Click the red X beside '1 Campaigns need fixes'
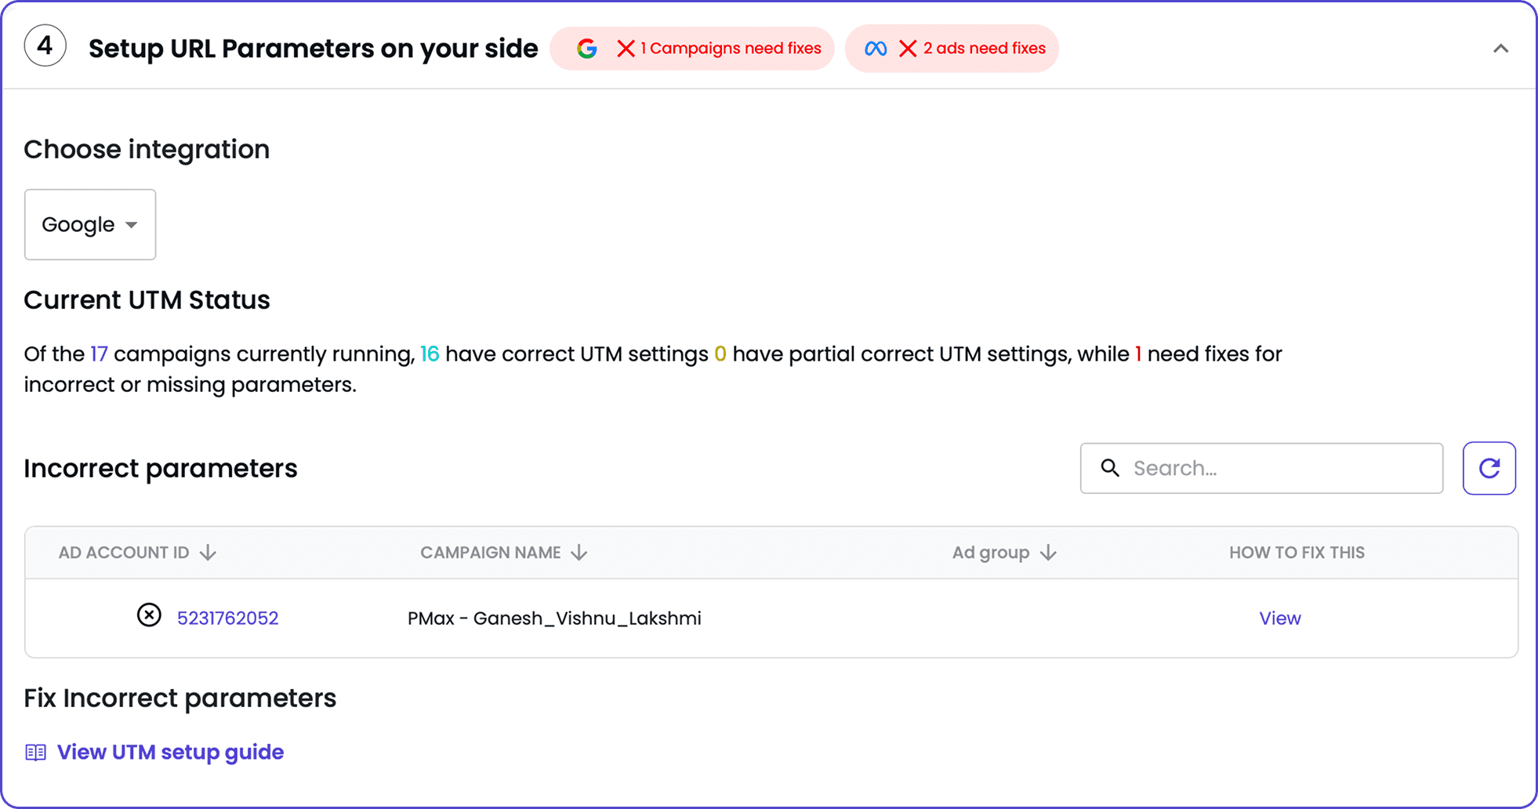Screen dimensions: 1538x809 pos(625,48)
